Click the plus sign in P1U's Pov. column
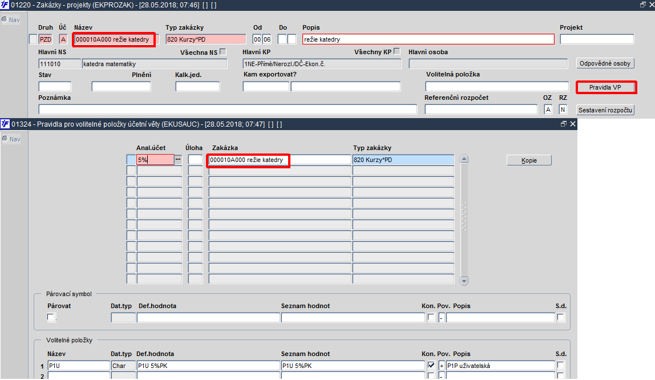The height and width of the screenshot is (380, 655). [442, 366]
